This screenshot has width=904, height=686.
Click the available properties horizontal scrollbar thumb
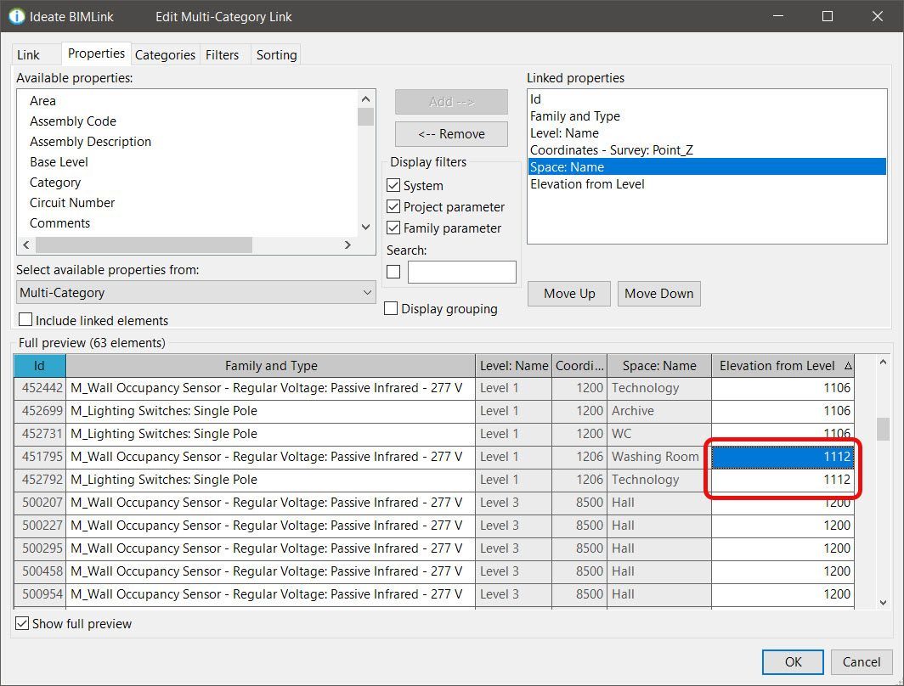click(x=144, y=245)
